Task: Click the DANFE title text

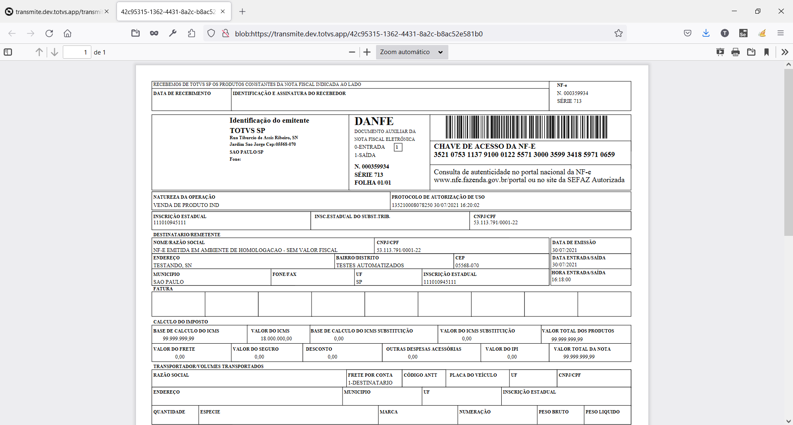Action: 374,121
